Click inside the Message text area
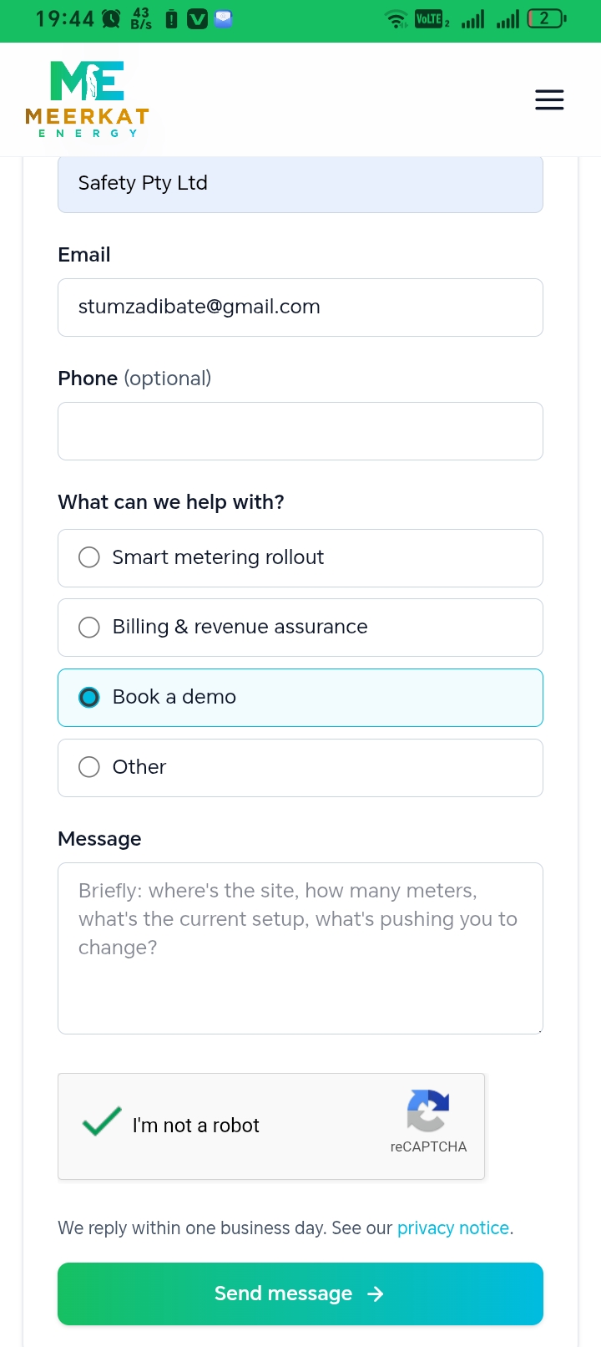Viewport: 601px width, 1347px height. pos(300,948)
